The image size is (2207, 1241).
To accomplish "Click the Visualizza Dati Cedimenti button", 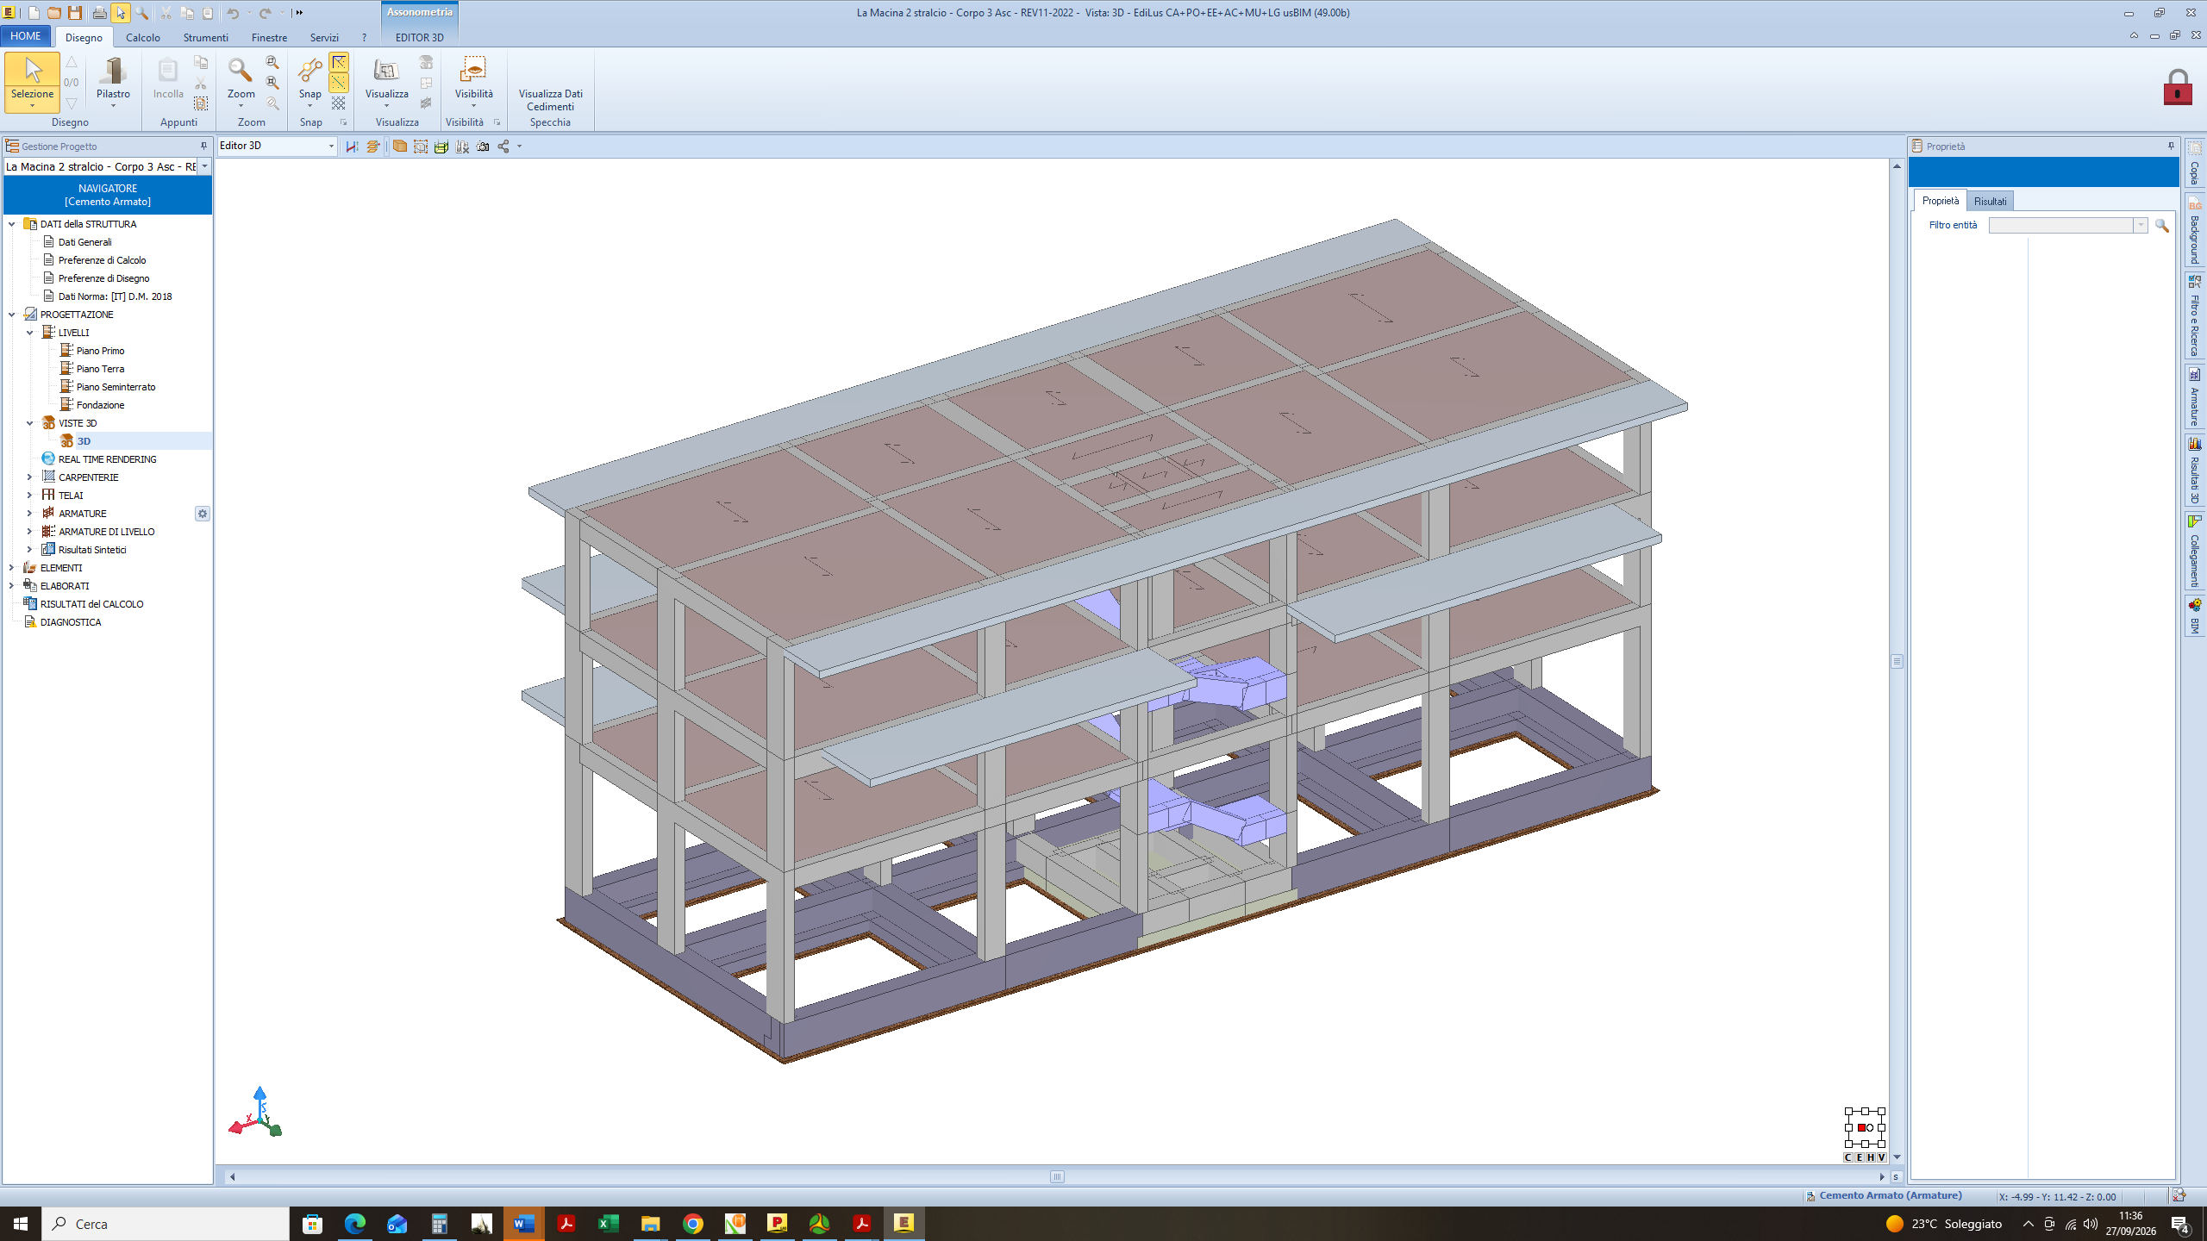I will click(x=550, y=101).
